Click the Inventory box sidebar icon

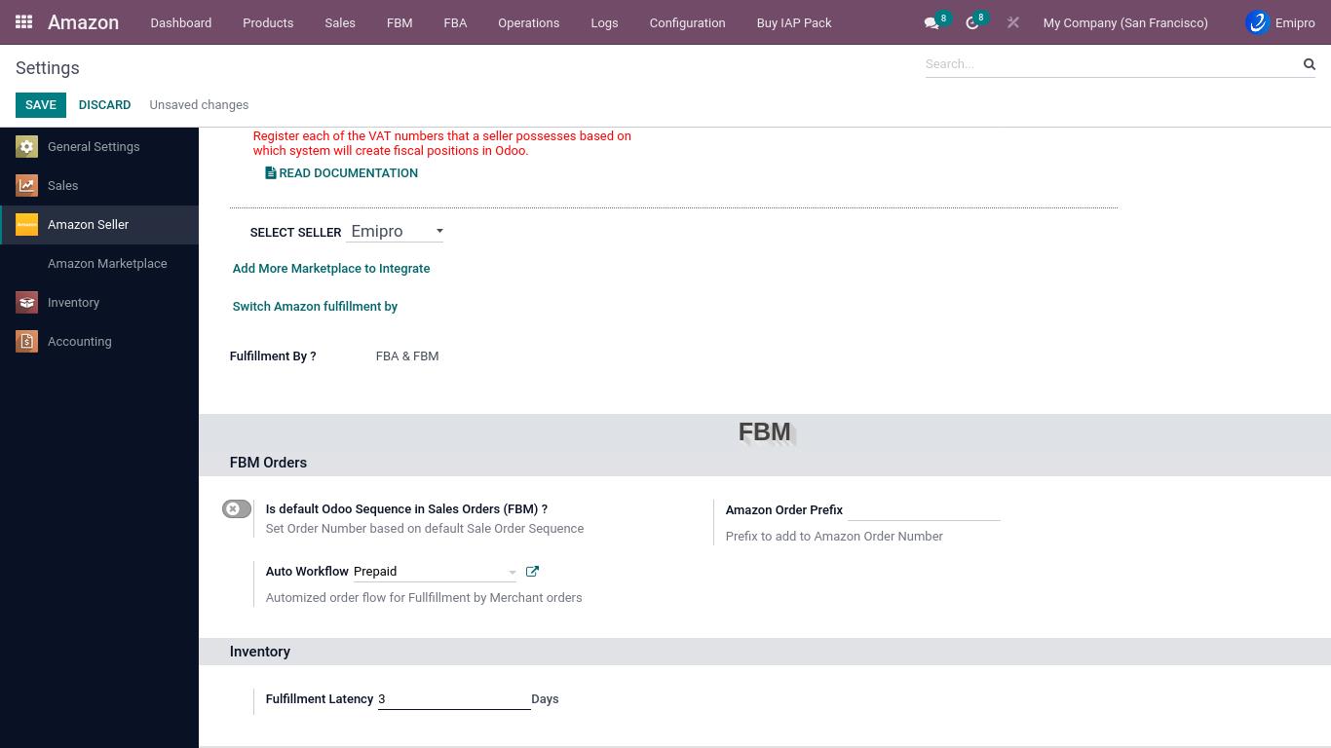[x=26, y=302]
